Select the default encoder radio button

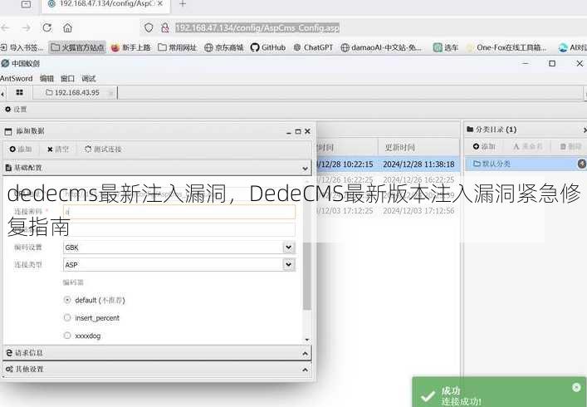tap(67, 300)
